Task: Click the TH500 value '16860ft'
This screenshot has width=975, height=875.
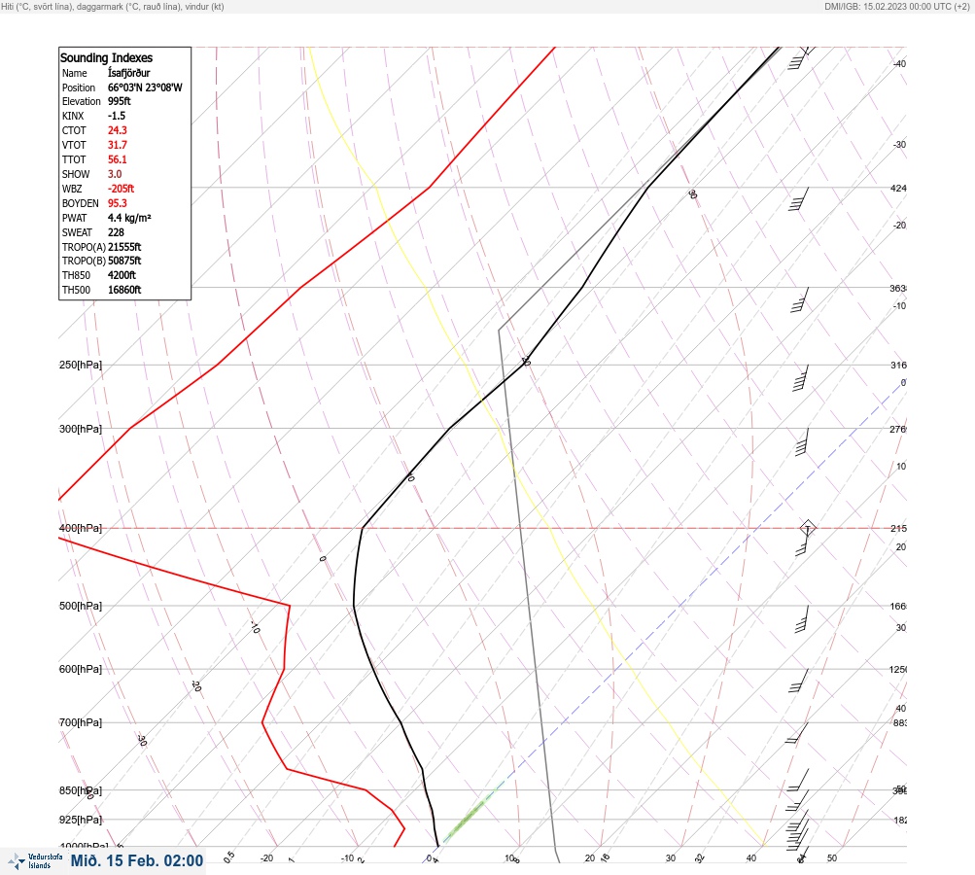Action: (124, 290)
